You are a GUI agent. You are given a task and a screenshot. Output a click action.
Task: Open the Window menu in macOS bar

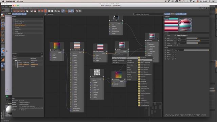tap(20, 1)
